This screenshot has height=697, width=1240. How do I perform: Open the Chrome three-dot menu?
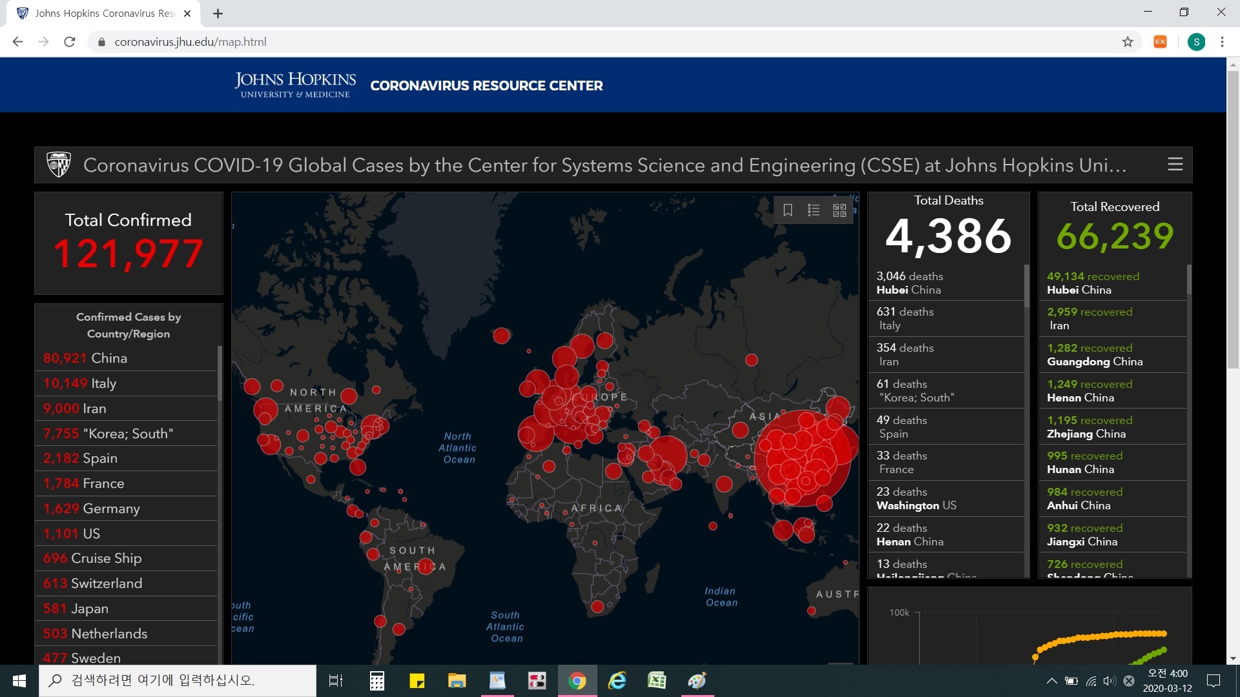point(1222,42)
